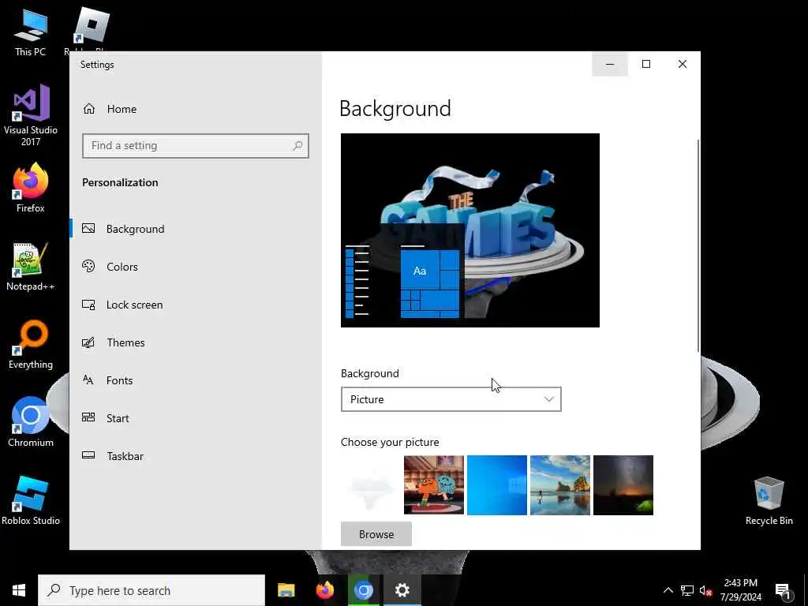The width and height of the screenshot is (808, 606).
Task: Open File Explorer from the taskbar
Action: click(x=286, y=590)
